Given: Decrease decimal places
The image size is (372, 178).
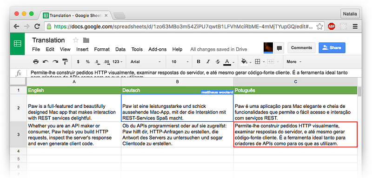Looking at the screenshot, I should [x=97, y=62].
